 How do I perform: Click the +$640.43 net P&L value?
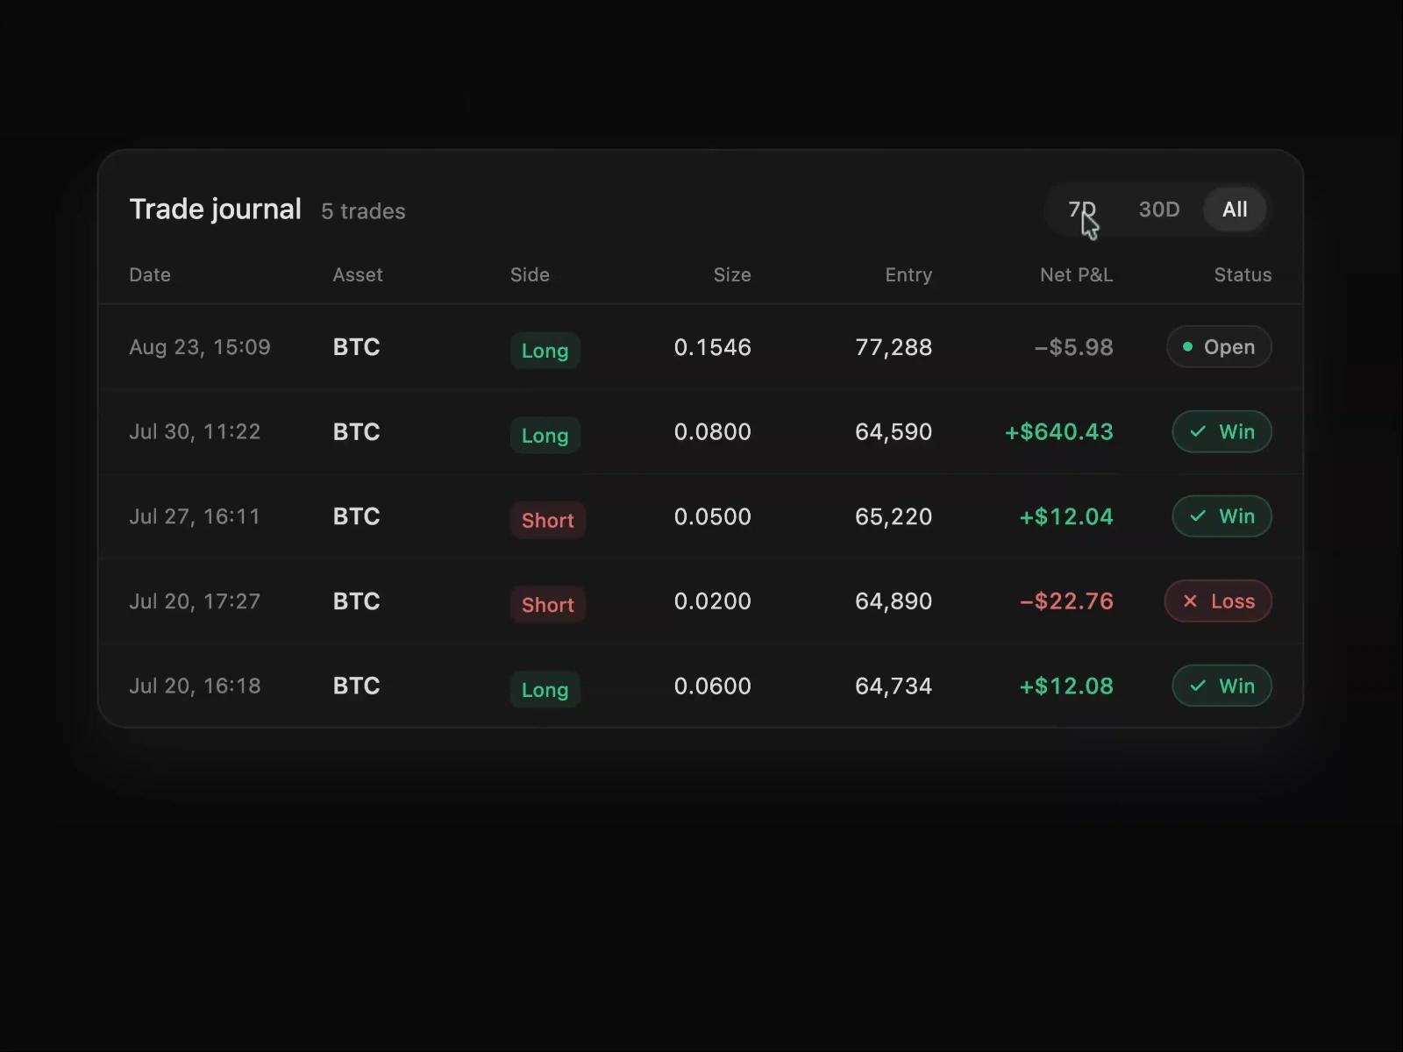[1059, 431]
